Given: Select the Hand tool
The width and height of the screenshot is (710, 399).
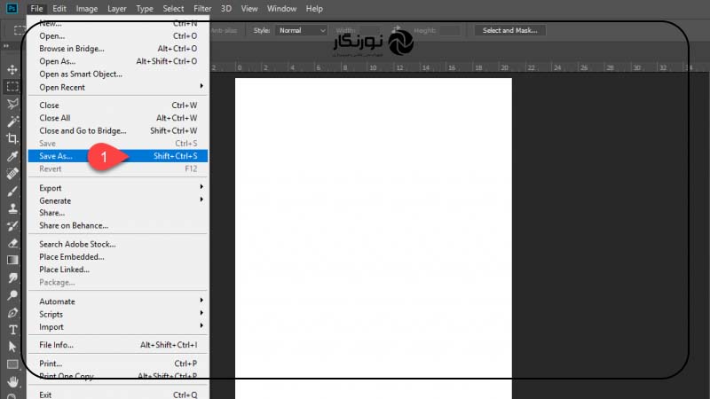Looking at the screenshot, I should tap(12, 381).
